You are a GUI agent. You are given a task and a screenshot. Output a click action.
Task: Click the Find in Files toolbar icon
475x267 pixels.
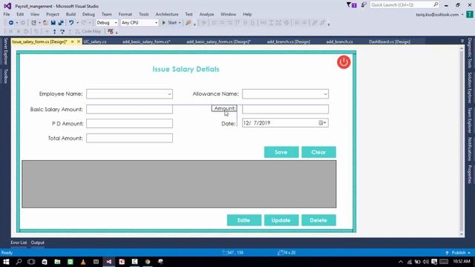pos(189,23)
